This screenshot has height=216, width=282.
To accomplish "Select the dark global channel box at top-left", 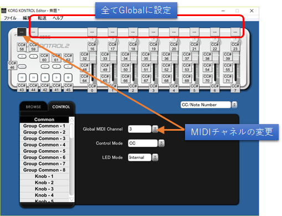I will point(22,32).
